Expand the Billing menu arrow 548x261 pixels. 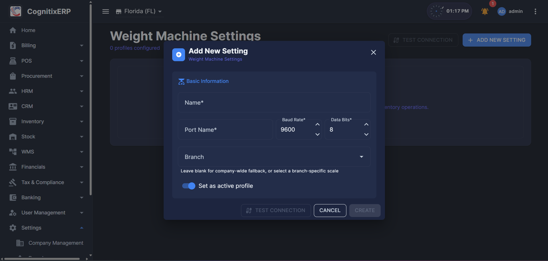coord(82,45)
